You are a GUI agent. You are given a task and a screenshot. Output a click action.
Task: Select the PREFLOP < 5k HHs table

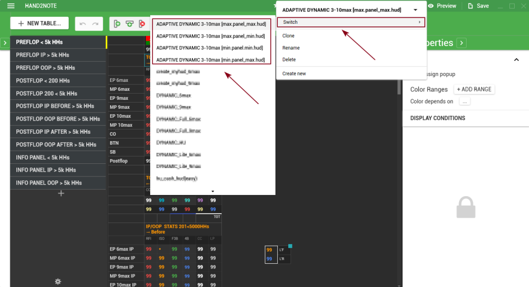point(58,42)
